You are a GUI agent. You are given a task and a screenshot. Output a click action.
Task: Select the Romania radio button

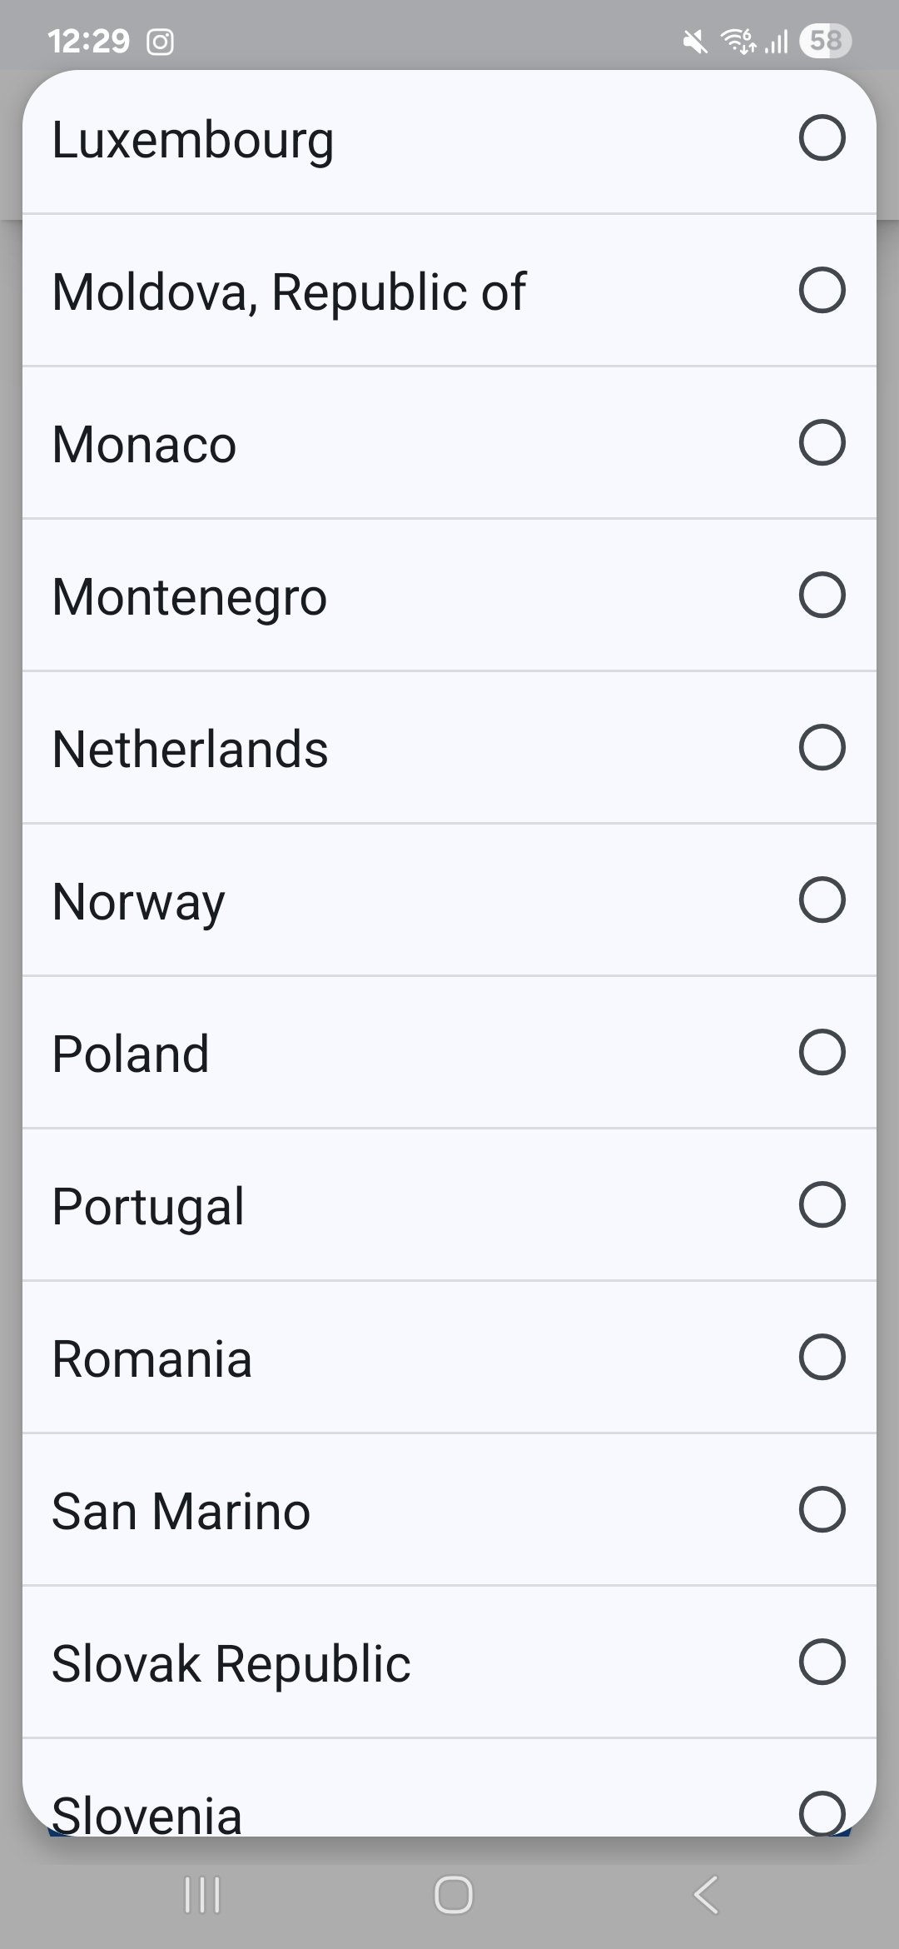coord(822,1357)
